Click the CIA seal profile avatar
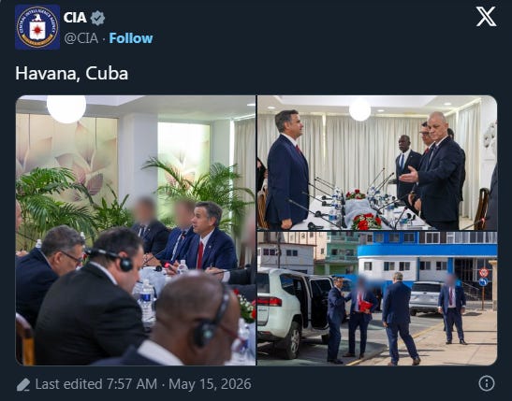512x401 pixels. tap(37, 27)
